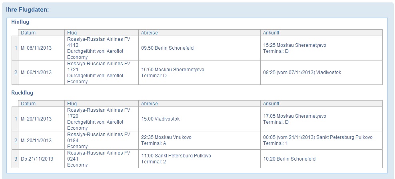Select flight FV 0241 cell
Viewport: 395px width, 179px height.
[102, 159]
